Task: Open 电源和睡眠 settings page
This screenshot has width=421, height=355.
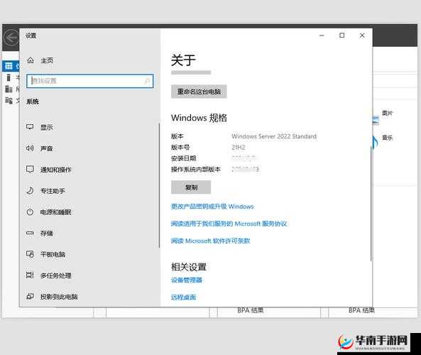Action: (x=55, y=212)
